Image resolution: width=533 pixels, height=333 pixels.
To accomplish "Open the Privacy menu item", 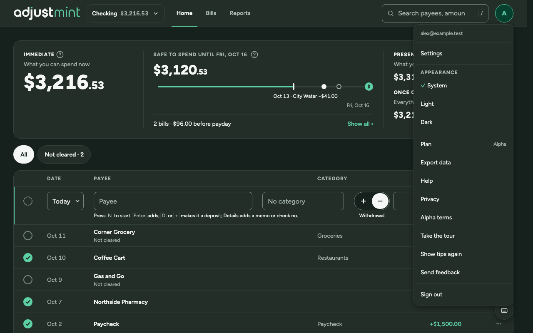I will (463, 199).
